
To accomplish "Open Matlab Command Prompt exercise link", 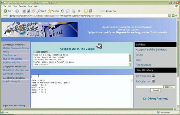I will [16, 48].
